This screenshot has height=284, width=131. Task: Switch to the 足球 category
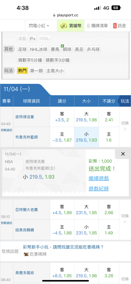point(22,49)
